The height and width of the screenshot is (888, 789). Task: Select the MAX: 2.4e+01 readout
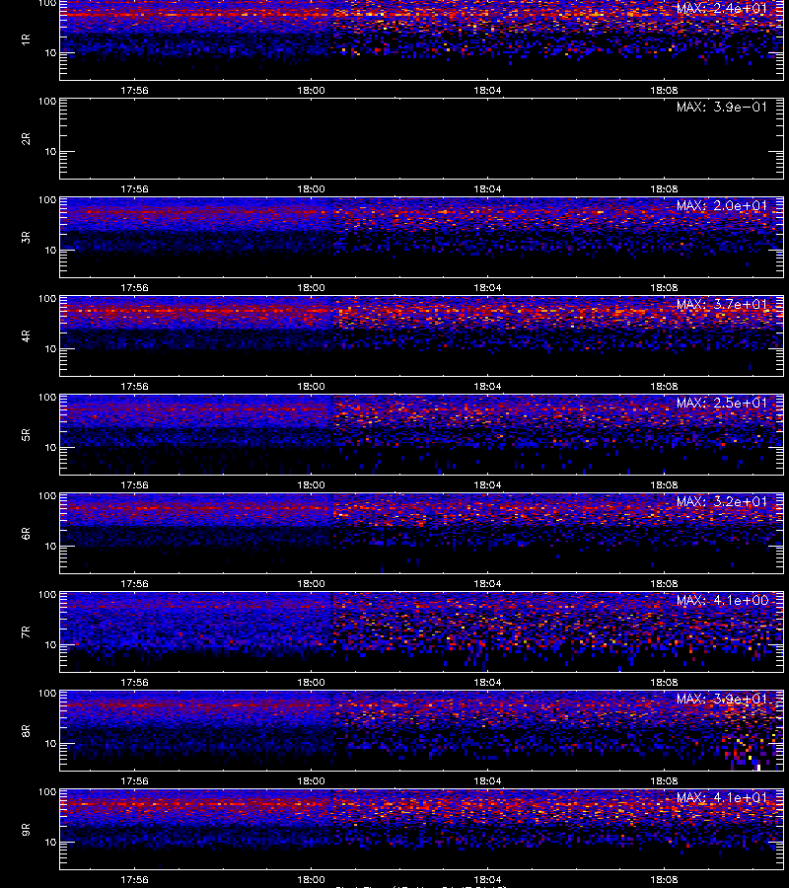pos(722,9)
